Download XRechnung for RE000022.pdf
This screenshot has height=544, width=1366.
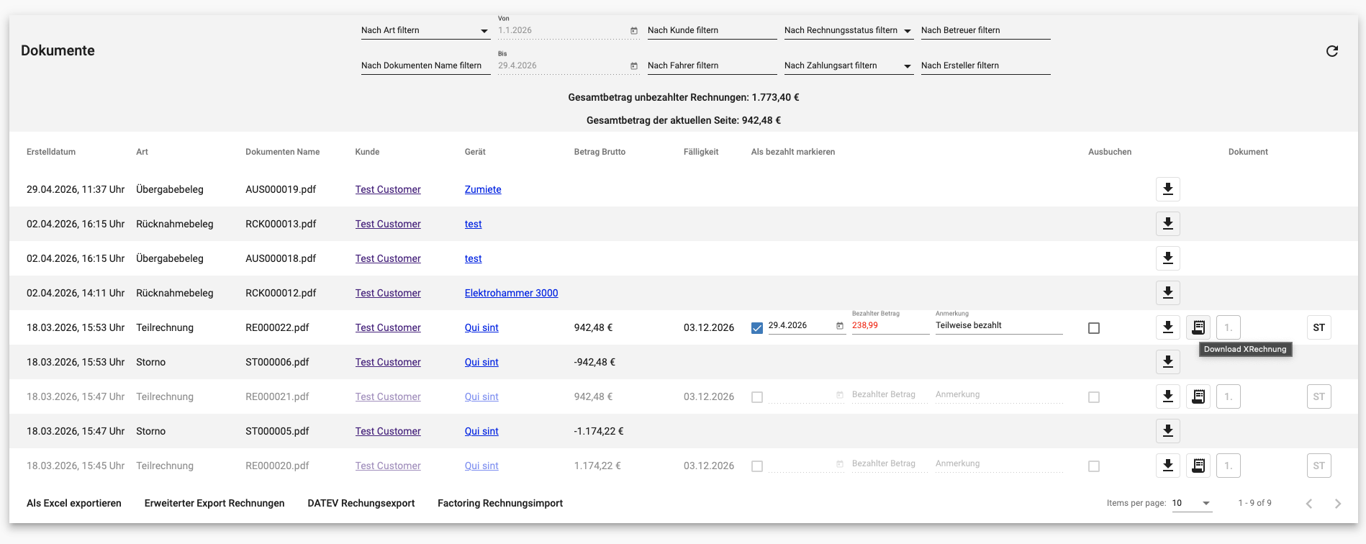tap(1198, 327)
